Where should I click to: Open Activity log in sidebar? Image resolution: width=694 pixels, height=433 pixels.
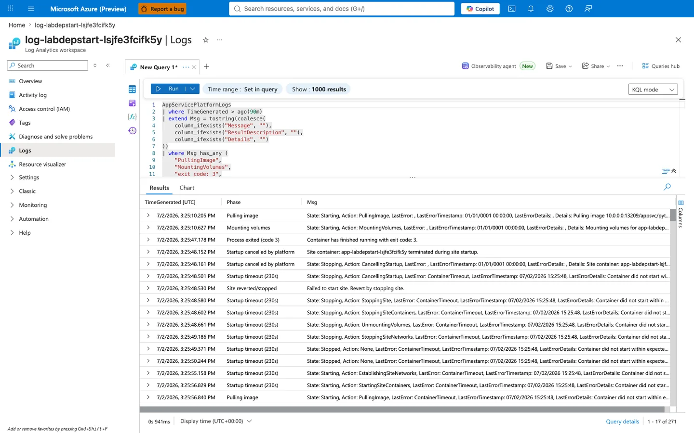coord(33,95)
